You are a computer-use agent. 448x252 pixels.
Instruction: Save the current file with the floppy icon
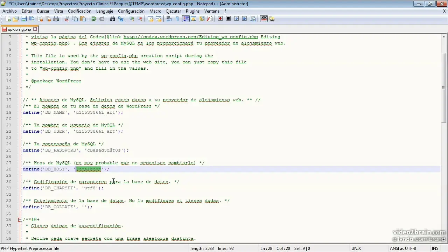pos(24,19)
